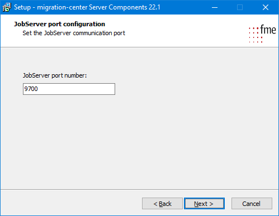Click the fme company logo

[x=262, y=33]
